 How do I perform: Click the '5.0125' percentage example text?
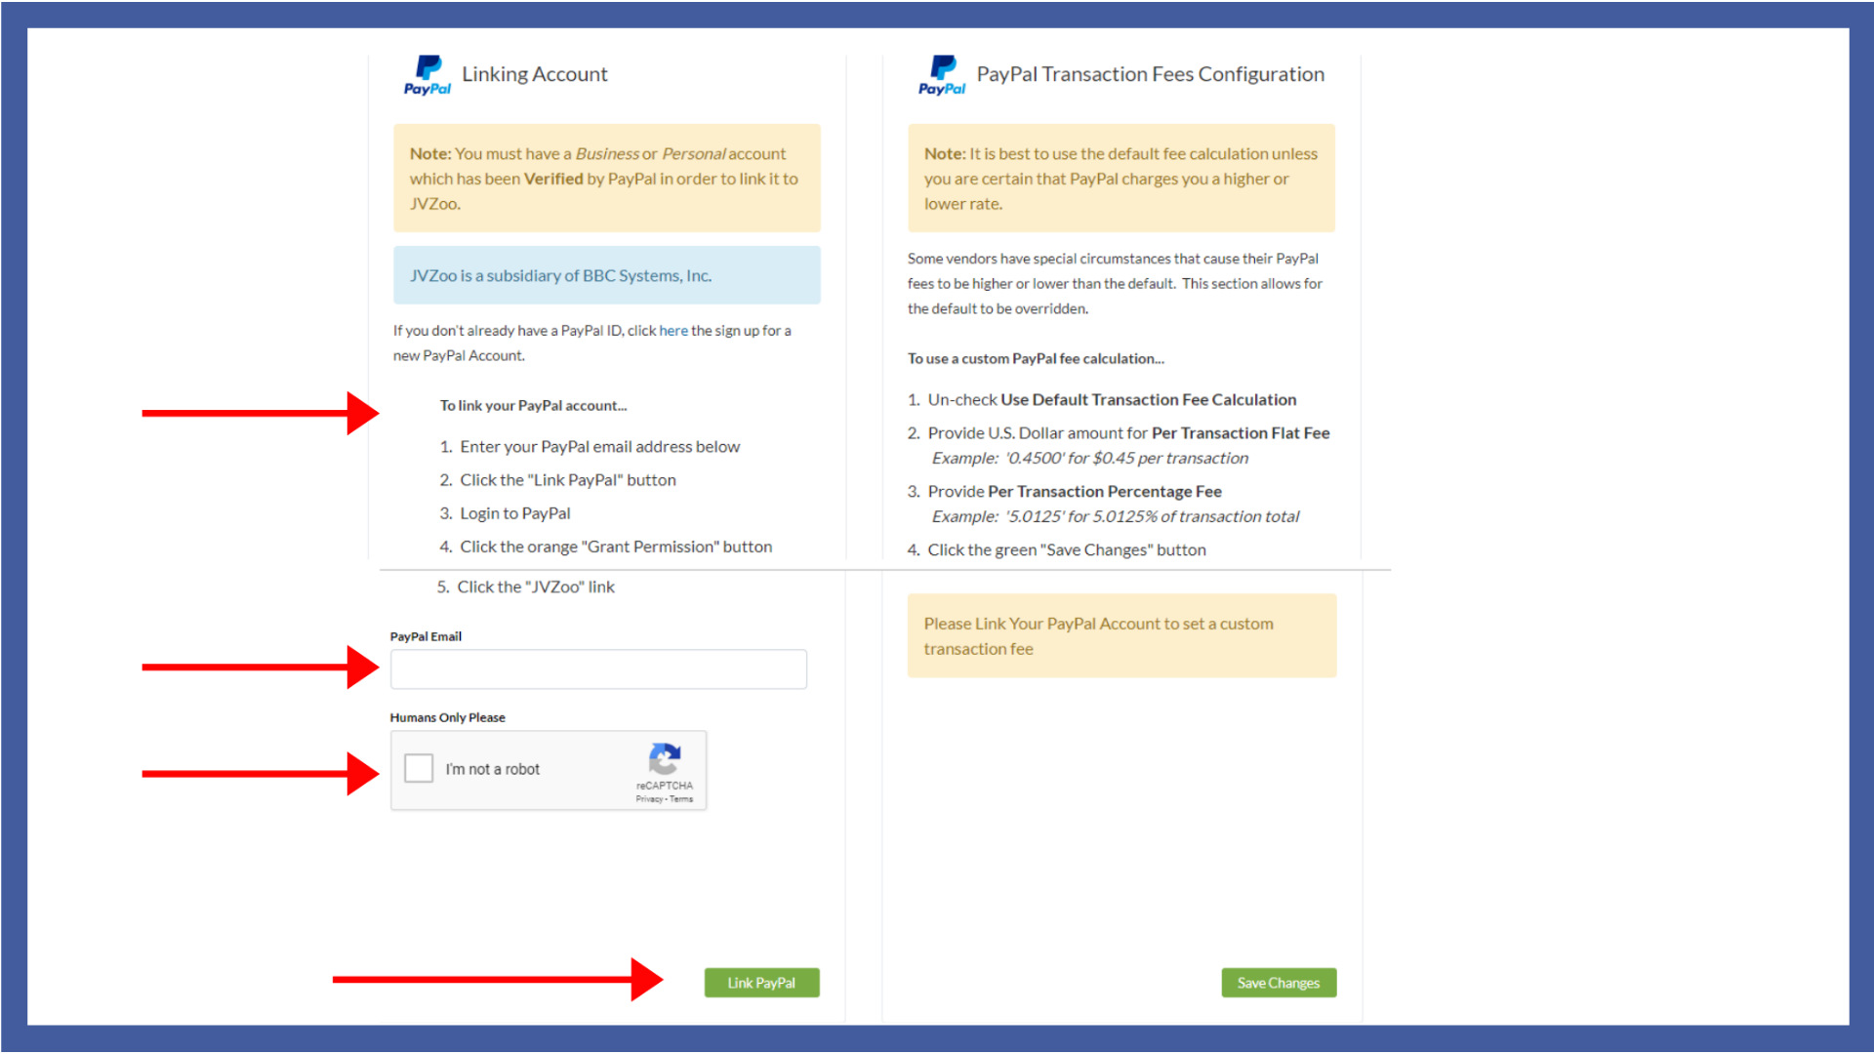(1115, 516)
